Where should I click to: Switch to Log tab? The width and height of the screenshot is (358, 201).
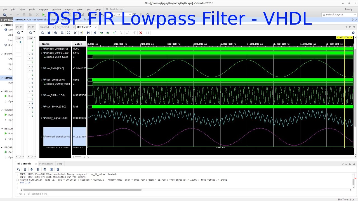tap(59, 164)
